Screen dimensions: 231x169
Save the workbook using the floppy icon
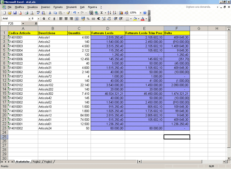click(15, 13)
